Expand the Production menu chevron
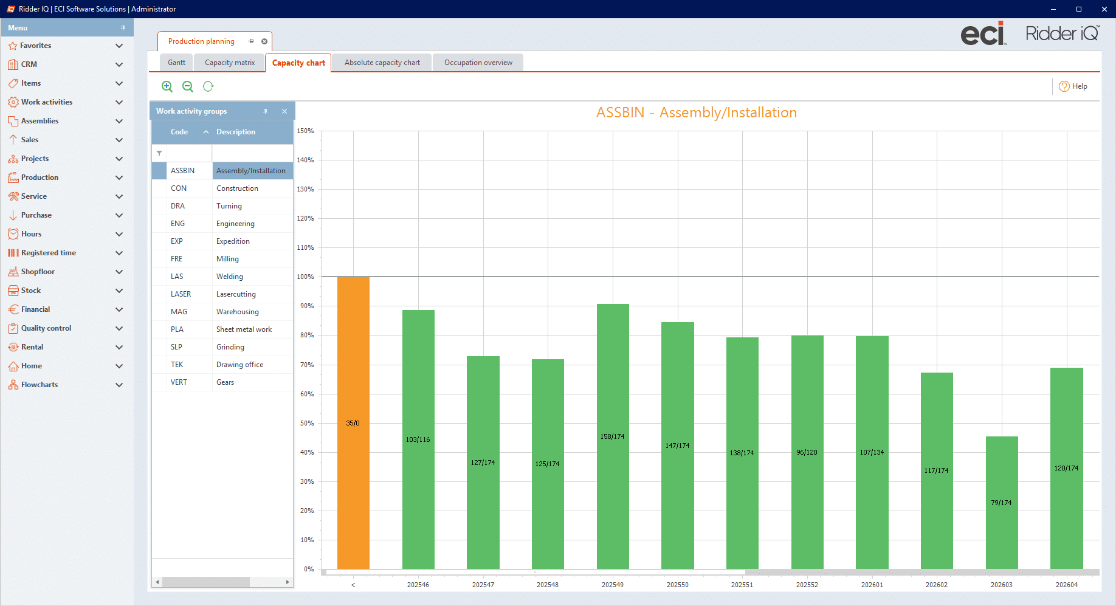1116x606 pixels. 119,177
